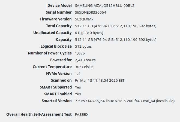This screenshot has height=122, width=180.
Task: Click the temperature reading 30° Celsius
Action: point(85,67)
